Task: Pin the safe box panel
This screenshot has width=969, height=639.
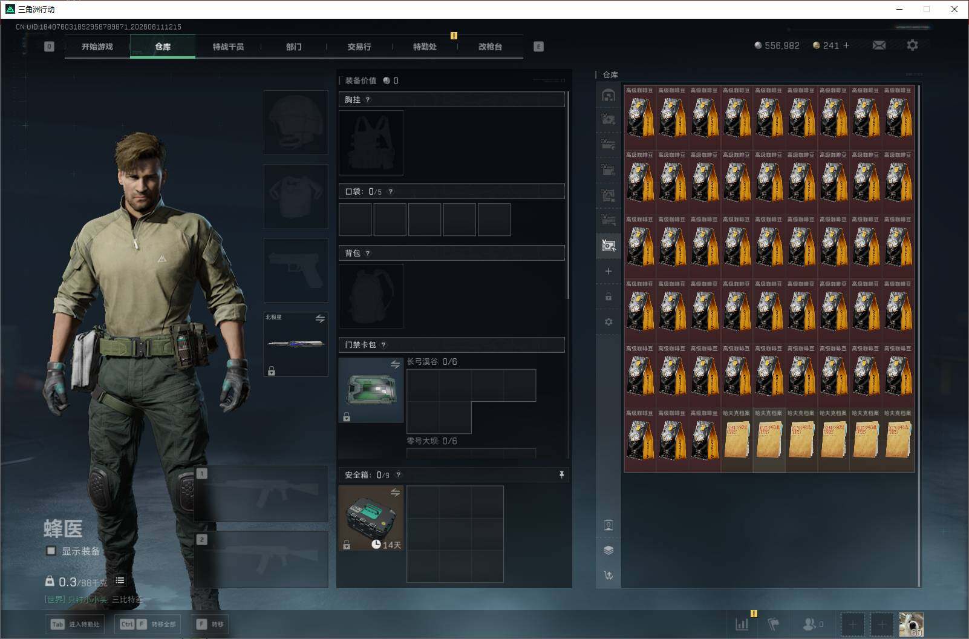Action: [561, 475]
